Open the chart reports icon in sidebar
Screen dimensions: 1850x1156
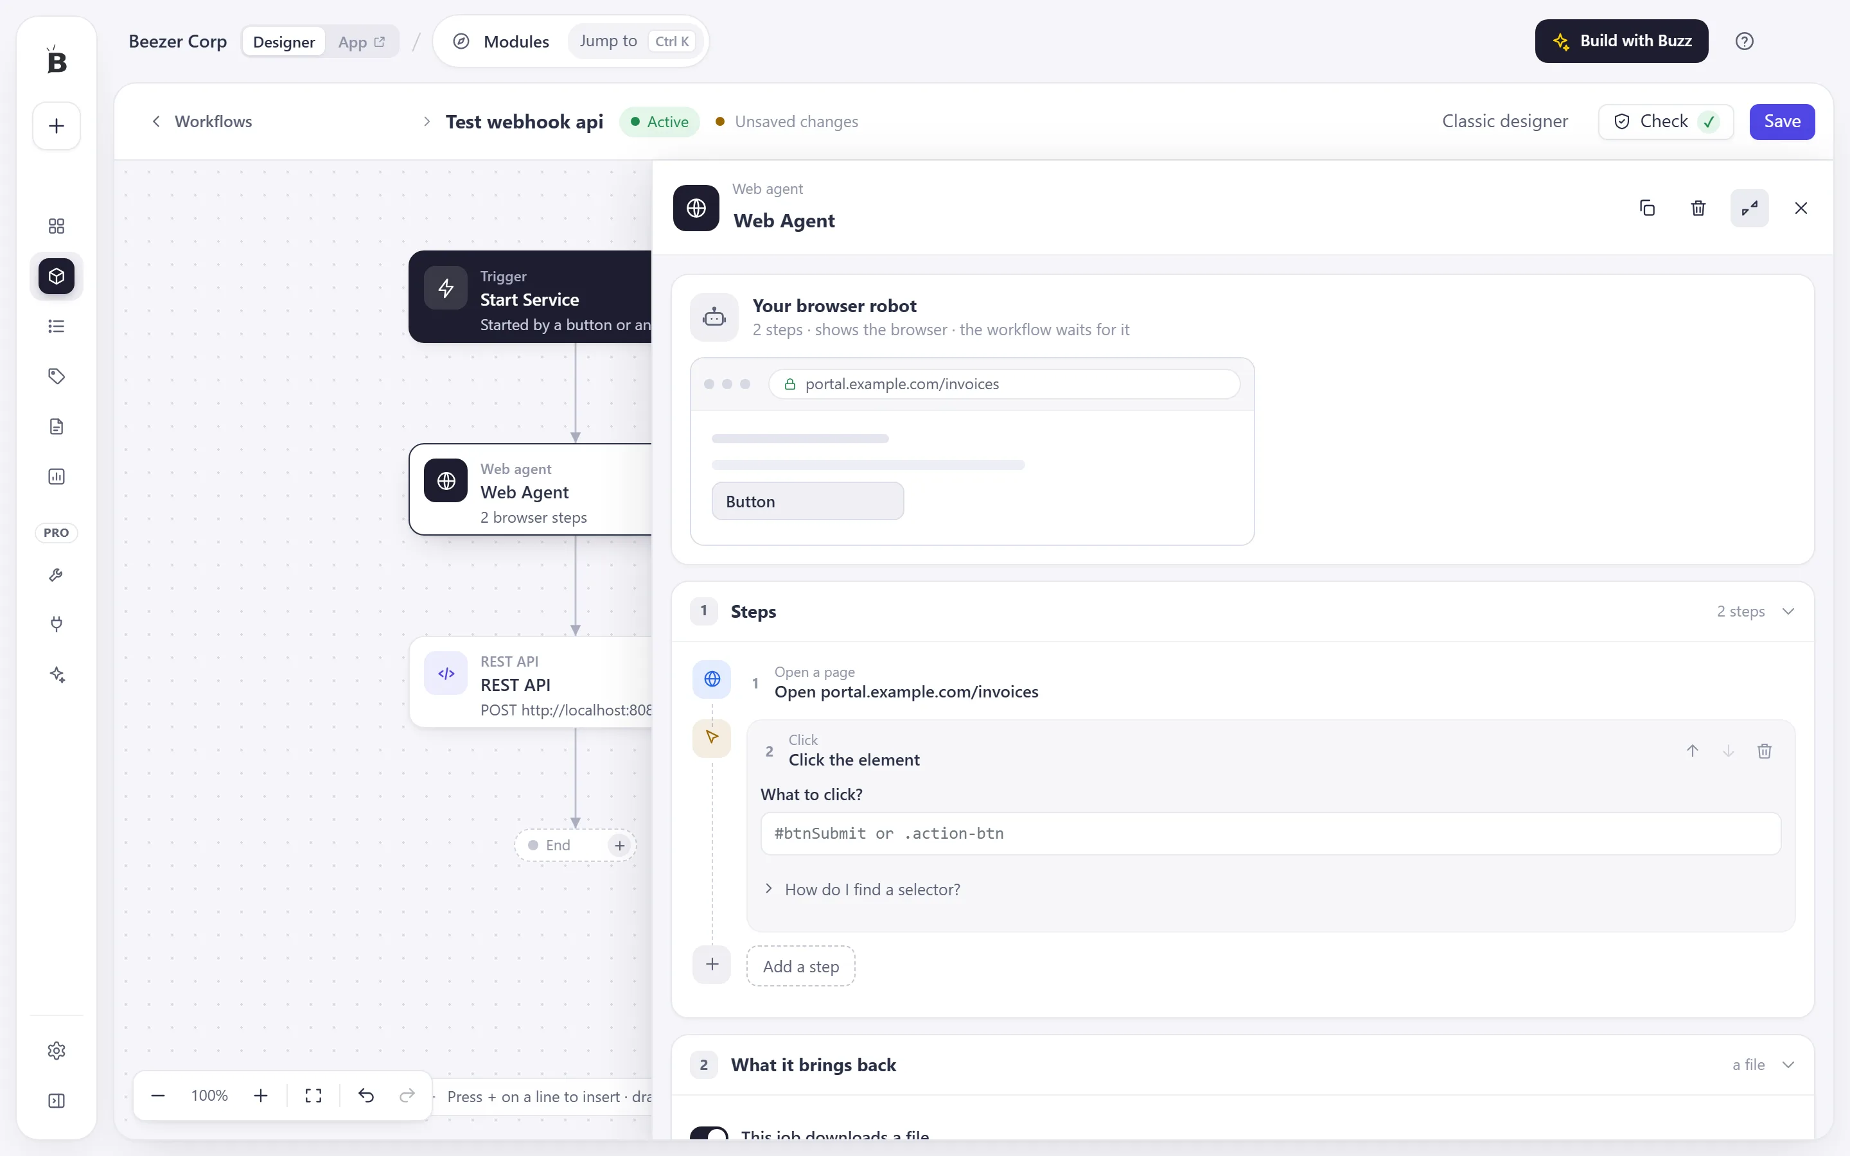click(x=56, y=477)
